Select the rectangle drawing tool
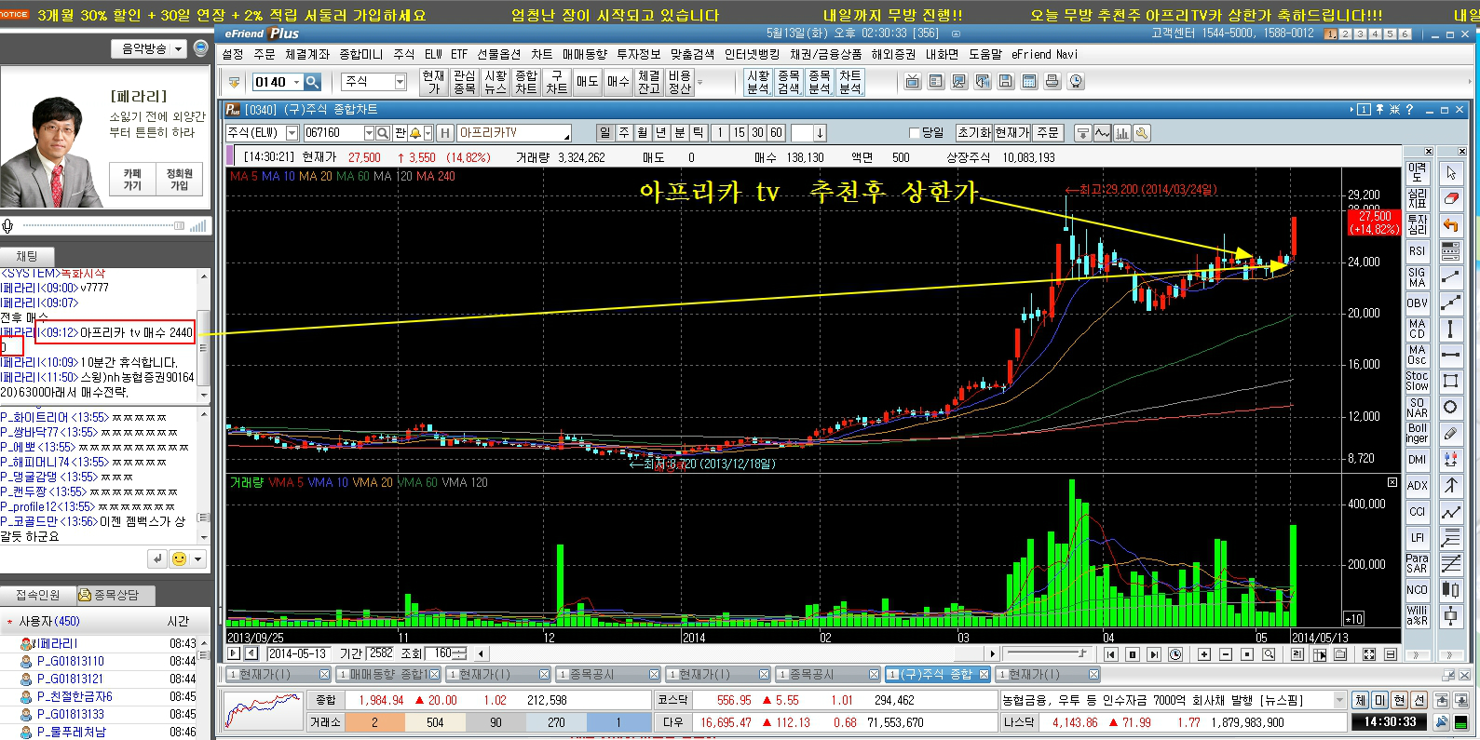This screenshot has height=740, width=1480. pyautogui.click(x=1450, y=381)
